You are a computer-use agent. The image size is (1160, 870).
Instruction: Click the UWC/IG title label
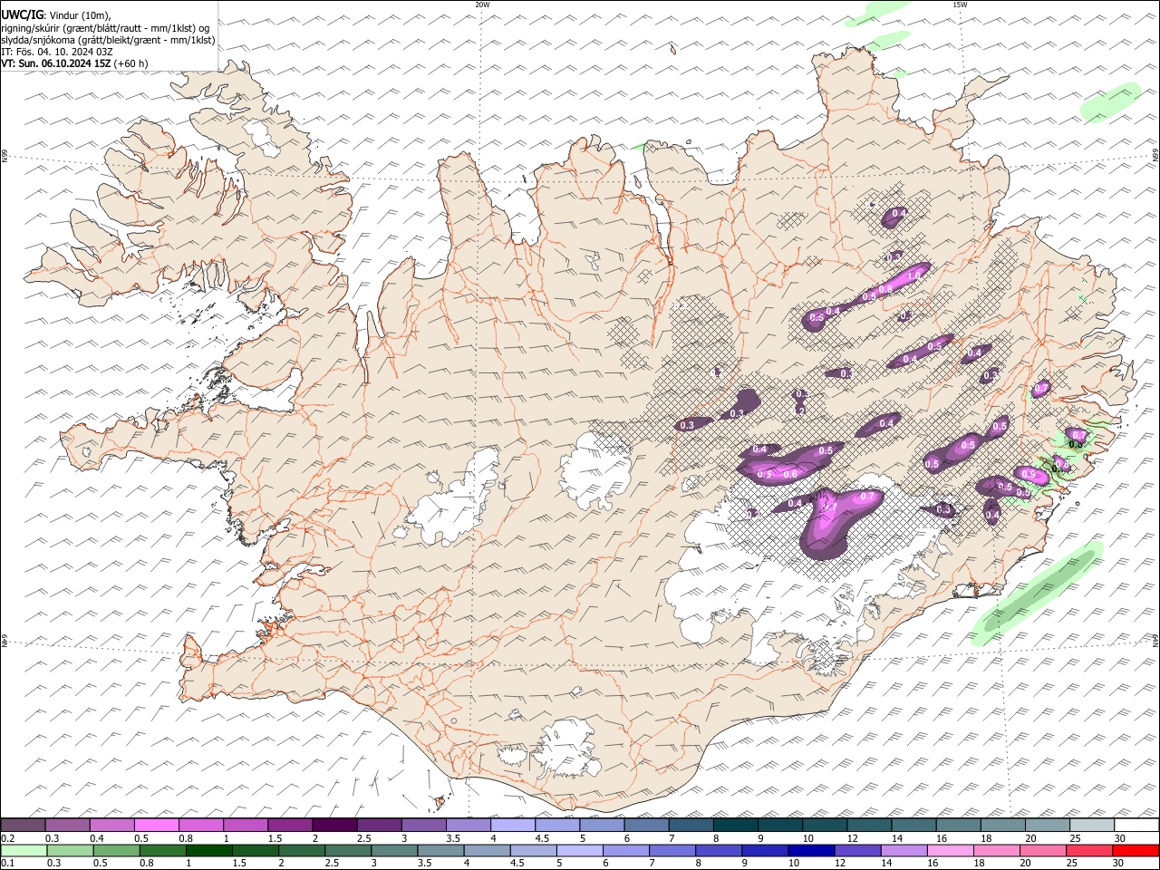pos(24,15)
